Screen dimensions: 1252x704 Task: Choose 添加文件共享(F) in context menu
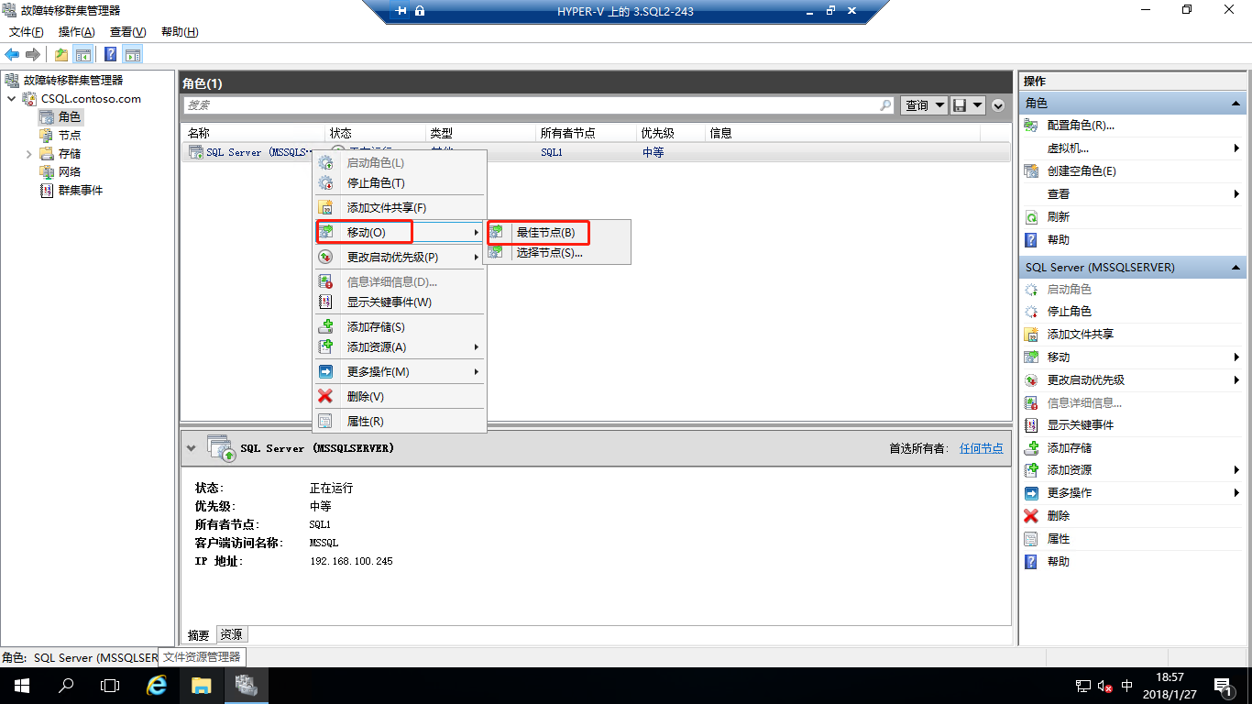pyautogui.click(x=399, y=207)
